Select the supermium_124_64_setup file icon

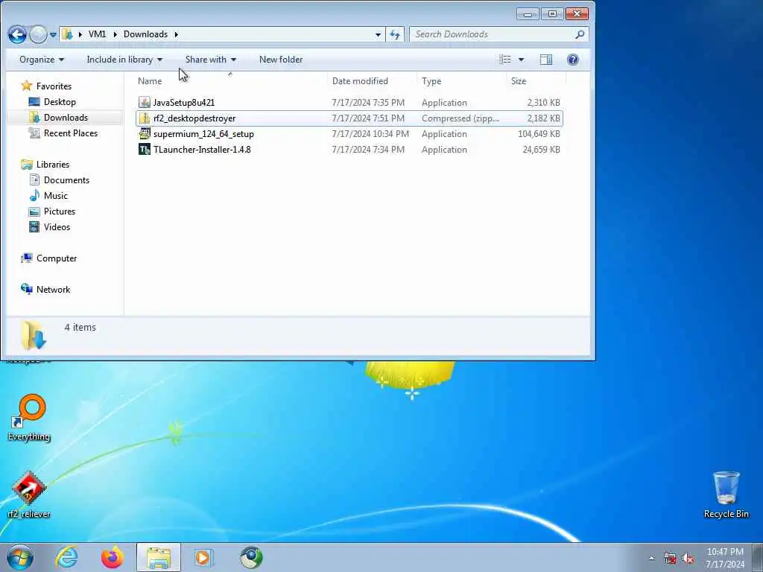[x=145, y=134]
